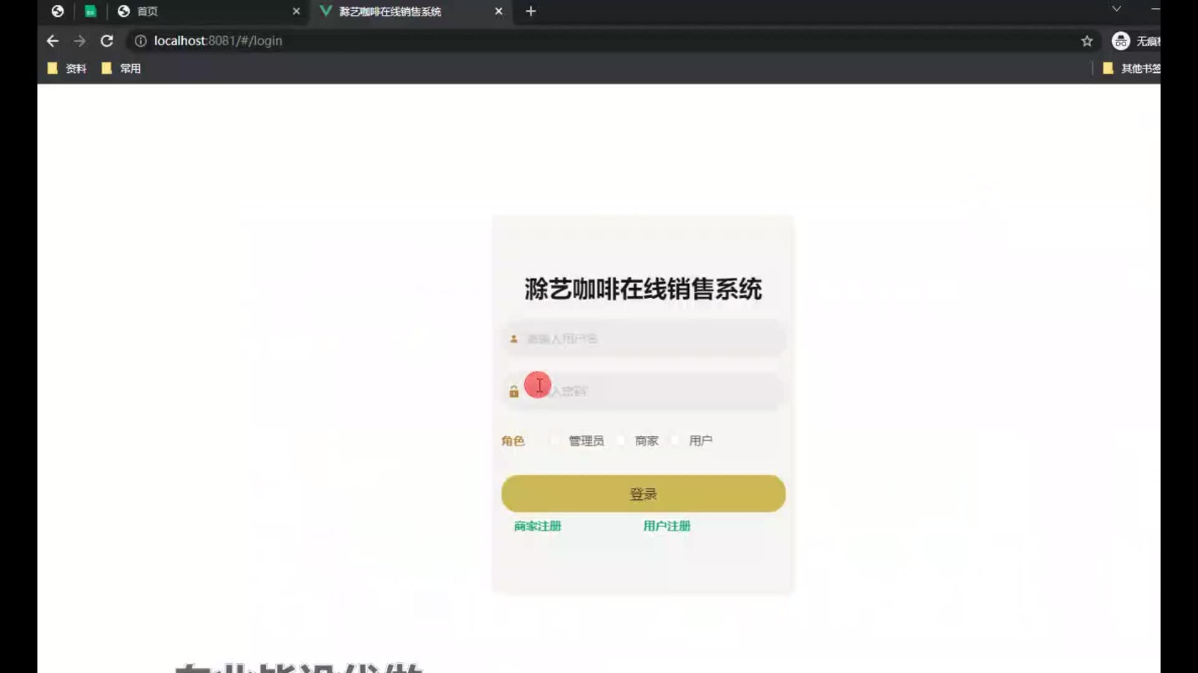Expand the tab search dropdown arrow

(1117, 9)
